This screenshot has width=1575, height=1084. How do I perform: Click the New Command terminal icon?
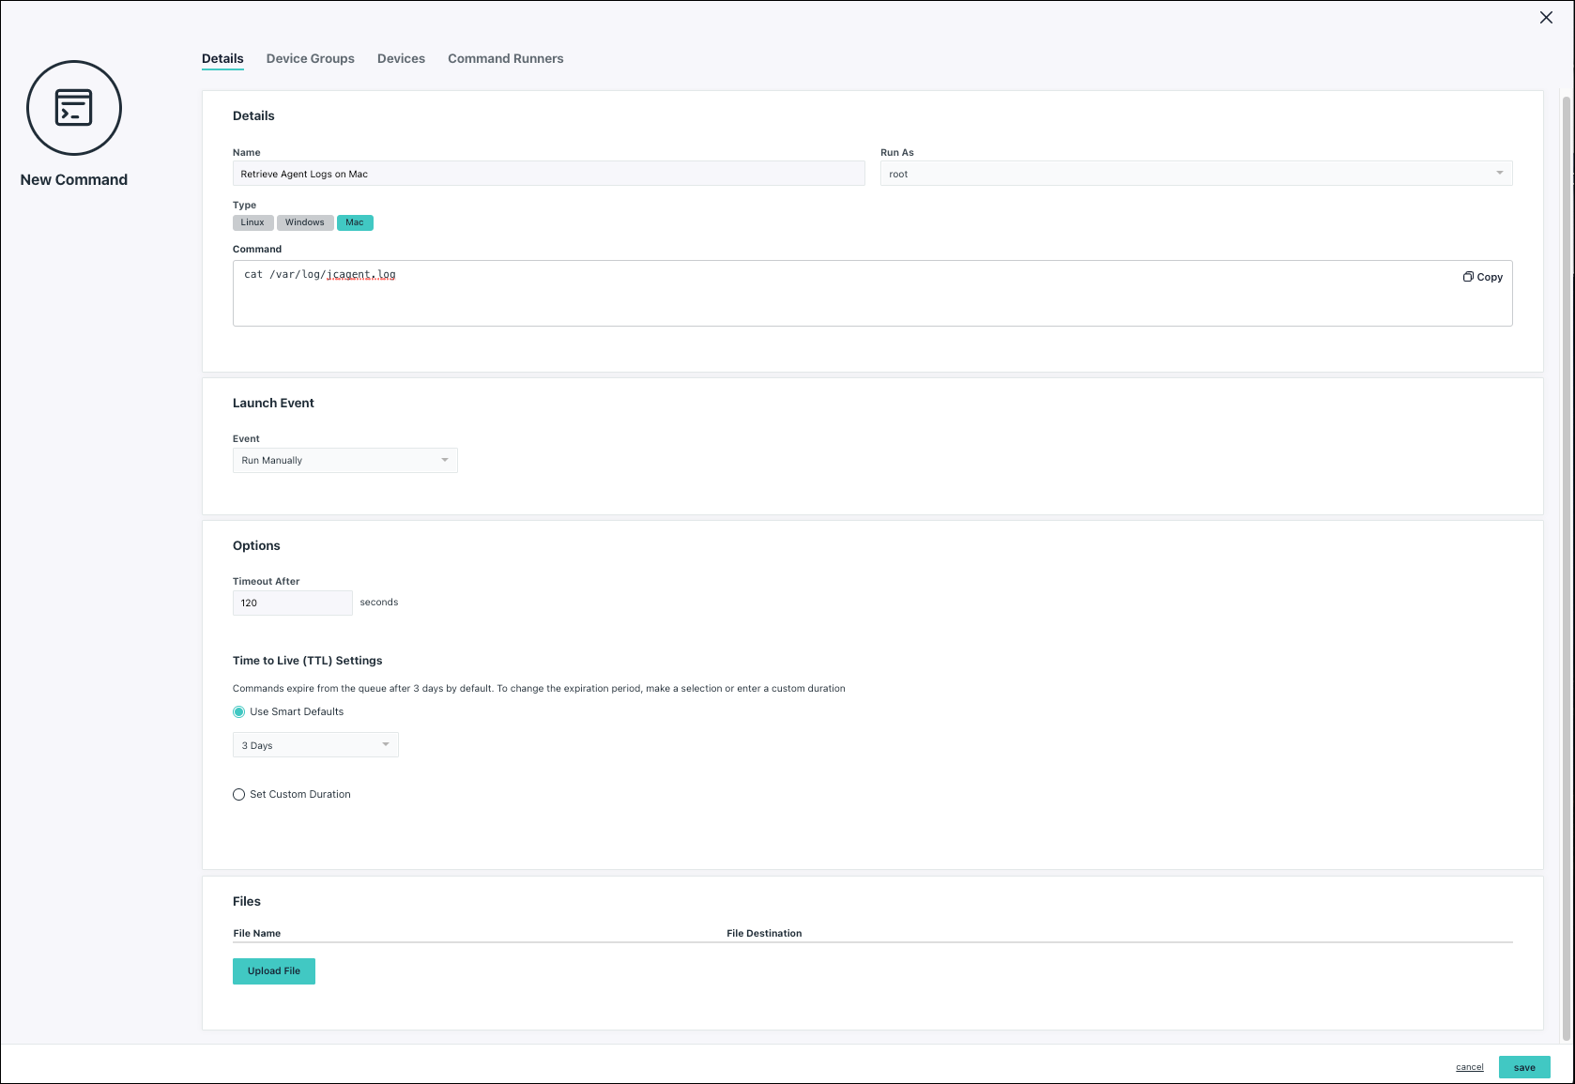point(73,107)
